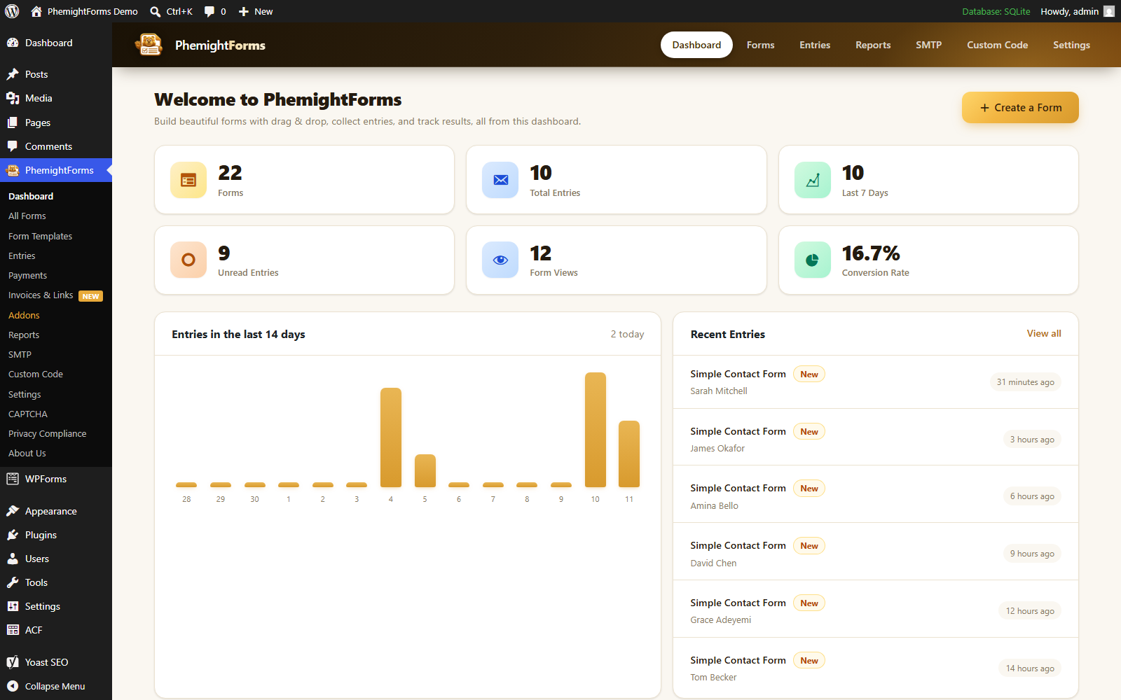Click the Yoast SEO icon in sidebar

click(13, 662)
